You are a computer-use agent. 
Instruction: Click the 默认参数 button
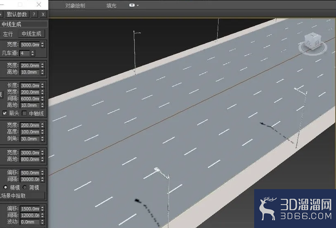pyautogui.click(x=17, y=14)
